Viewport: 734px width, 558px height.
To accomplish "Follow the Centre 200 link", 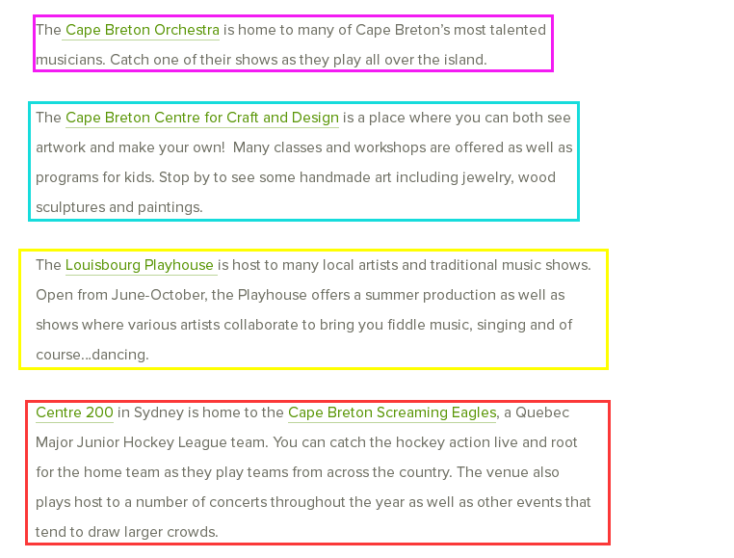I will pos(74,412).
